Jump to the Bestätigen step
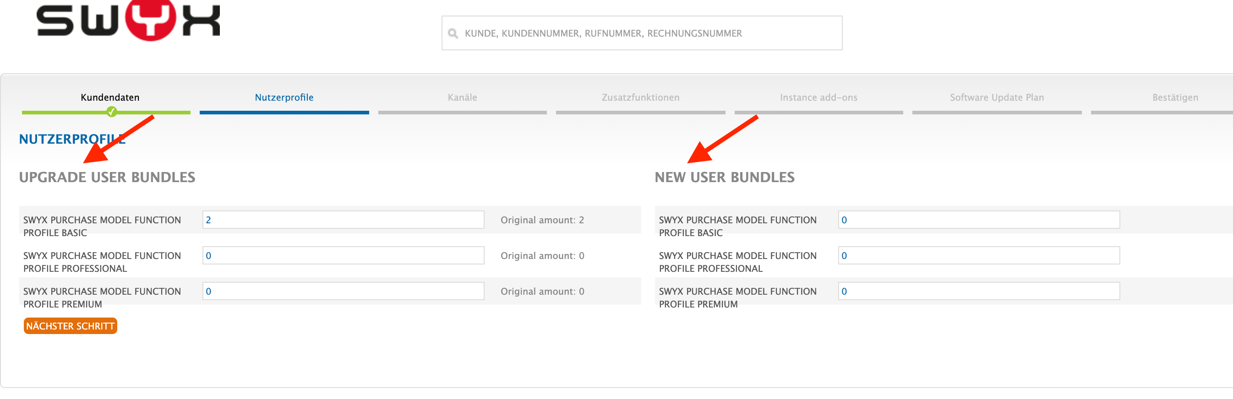This screenshot has height=399, width=1233. point(1175,97)
